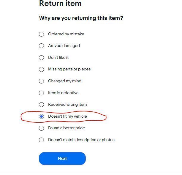
Task: Click the 'Arrived damaged' label text
Action: 64,46
